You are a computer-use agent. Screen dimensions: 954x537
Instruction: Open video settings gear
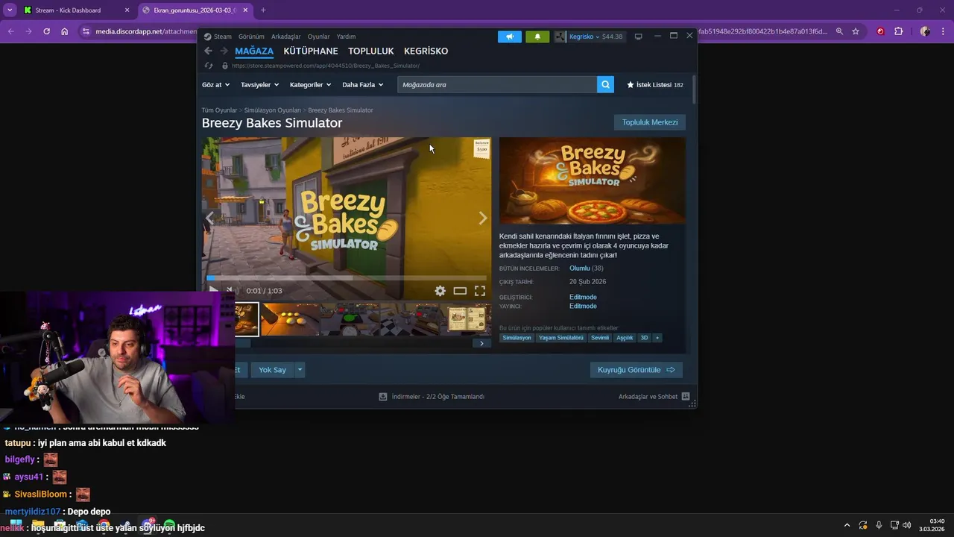[440, 291]
